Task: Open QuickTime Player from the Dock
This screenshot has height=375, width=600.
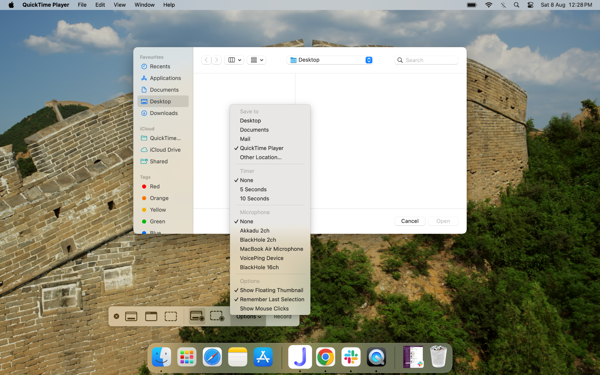Action: (376, 357)
